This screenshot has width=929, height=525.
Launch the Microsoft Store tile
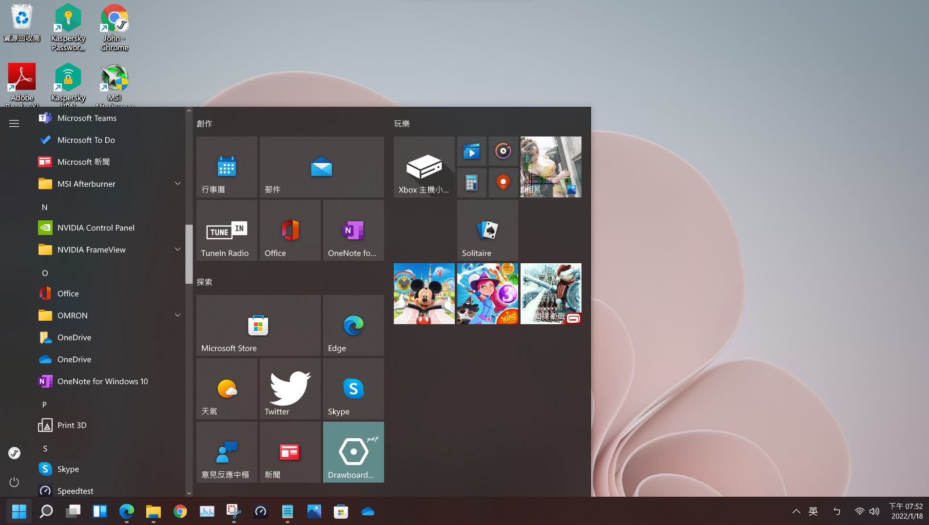point(258,325)
